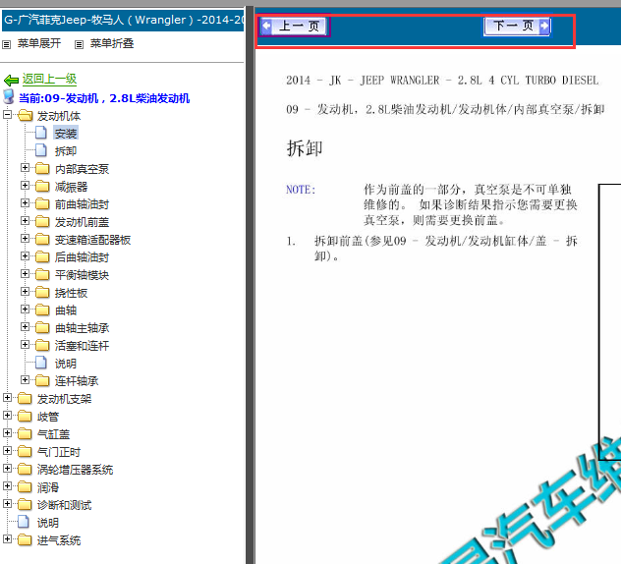The width and height of the screenshot is (621, 564).
Task: Click the 挠性板 folder icon
Action: (x=42, y=292)
